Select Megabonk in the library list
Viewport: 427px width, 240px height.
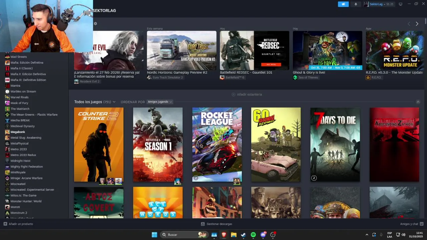[x=18, y=132]
